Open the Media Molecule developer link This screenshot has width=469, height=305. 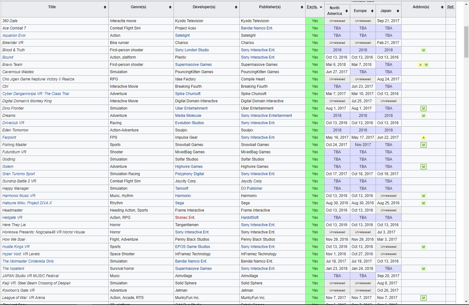tap(188, 116)
